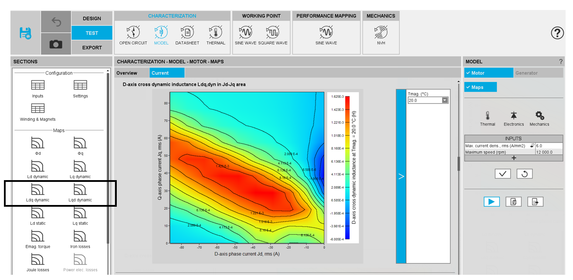The image size is (573, 280).
Task: Switch to Generator mode
Action: coord(526,73)
